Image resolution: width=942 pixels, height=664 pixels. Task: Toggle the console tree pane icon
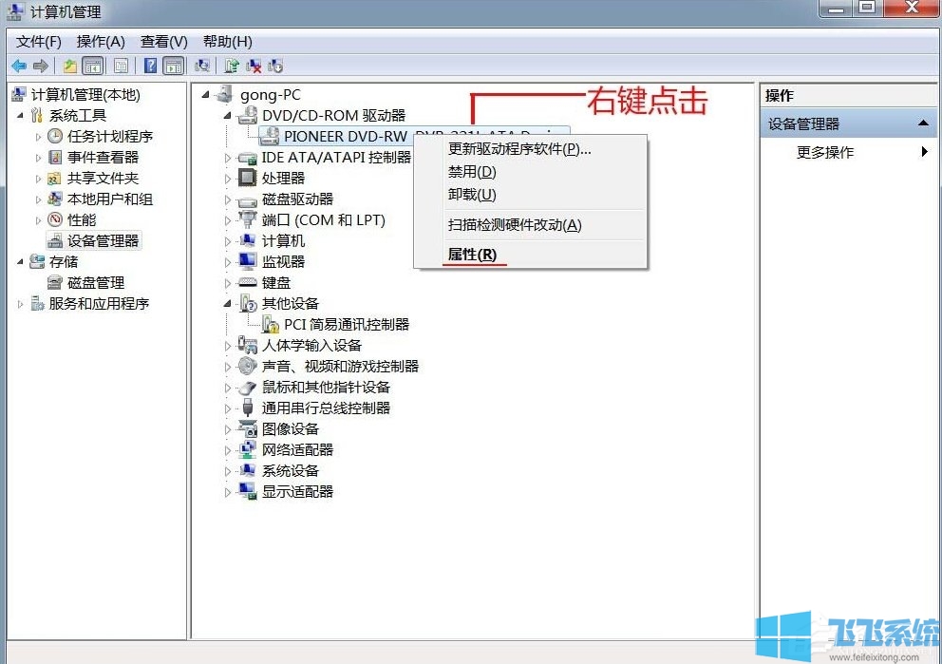tap(94, 65)
